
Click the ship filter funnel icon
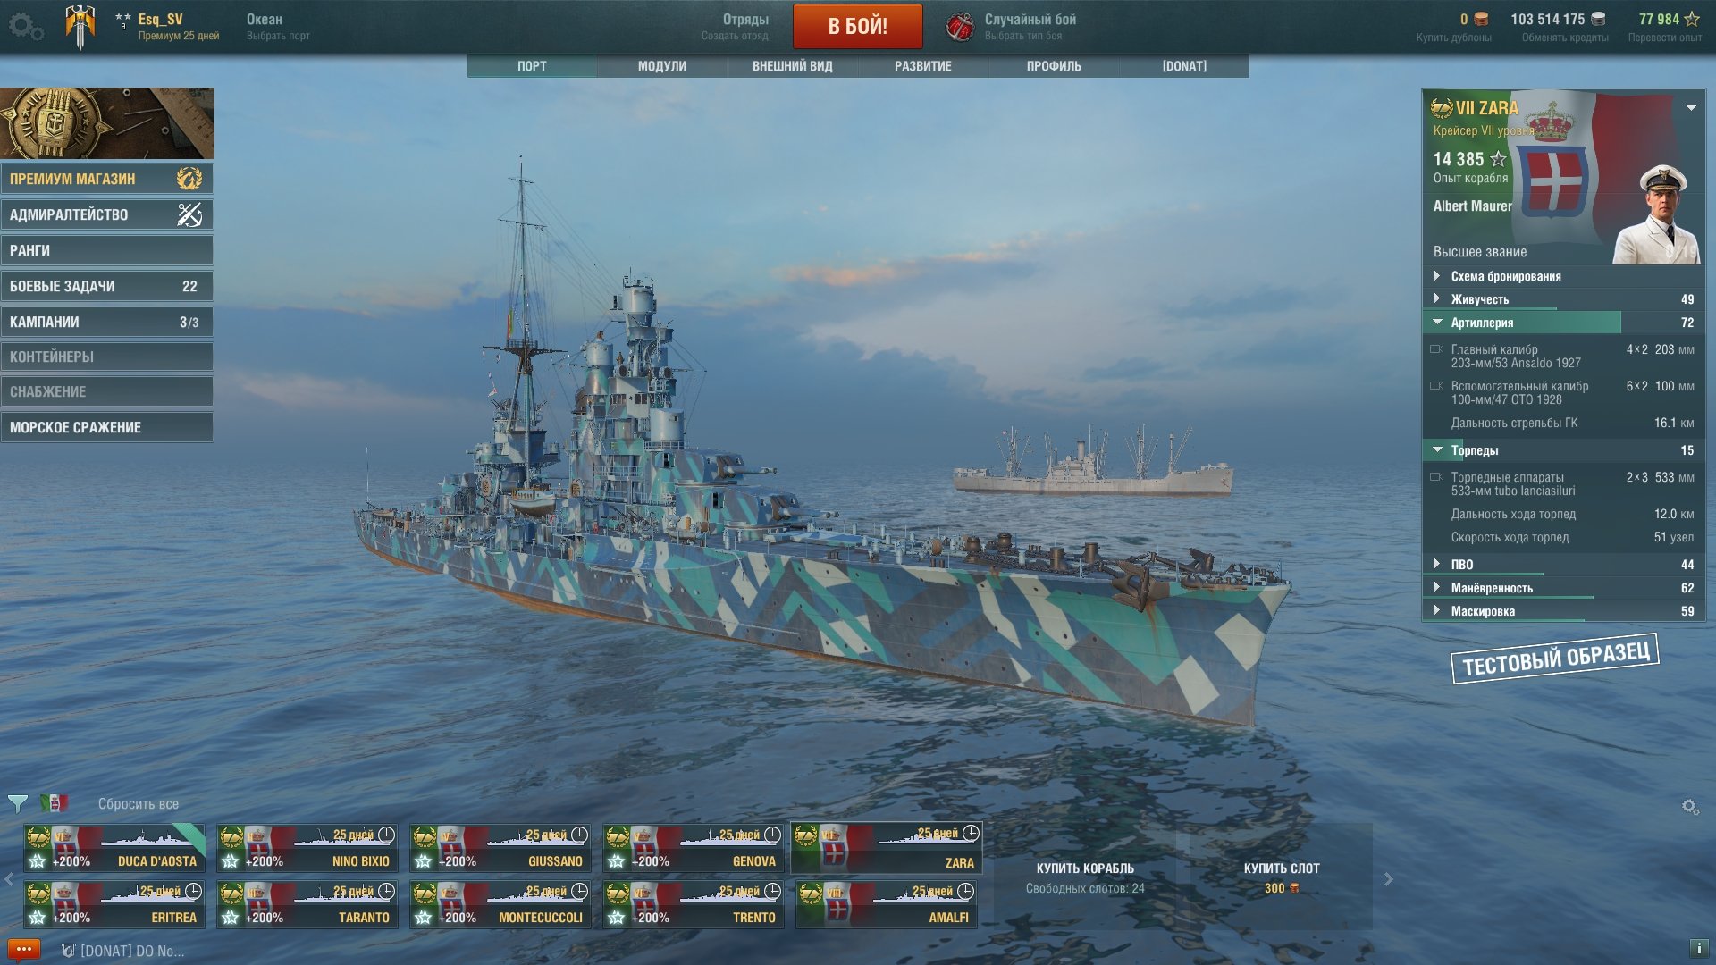pyautogui.click(x=17, y=803)
